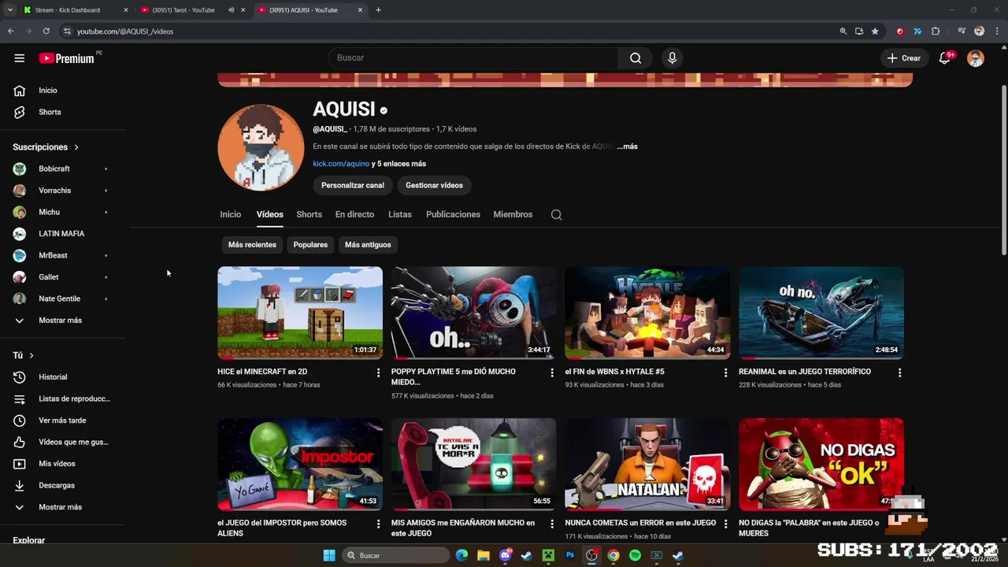The image size is (1008, 567).
Task: Open options menu for MIS AMIGOS me ENGAÑARON video
Action: [x=552, y=524]
